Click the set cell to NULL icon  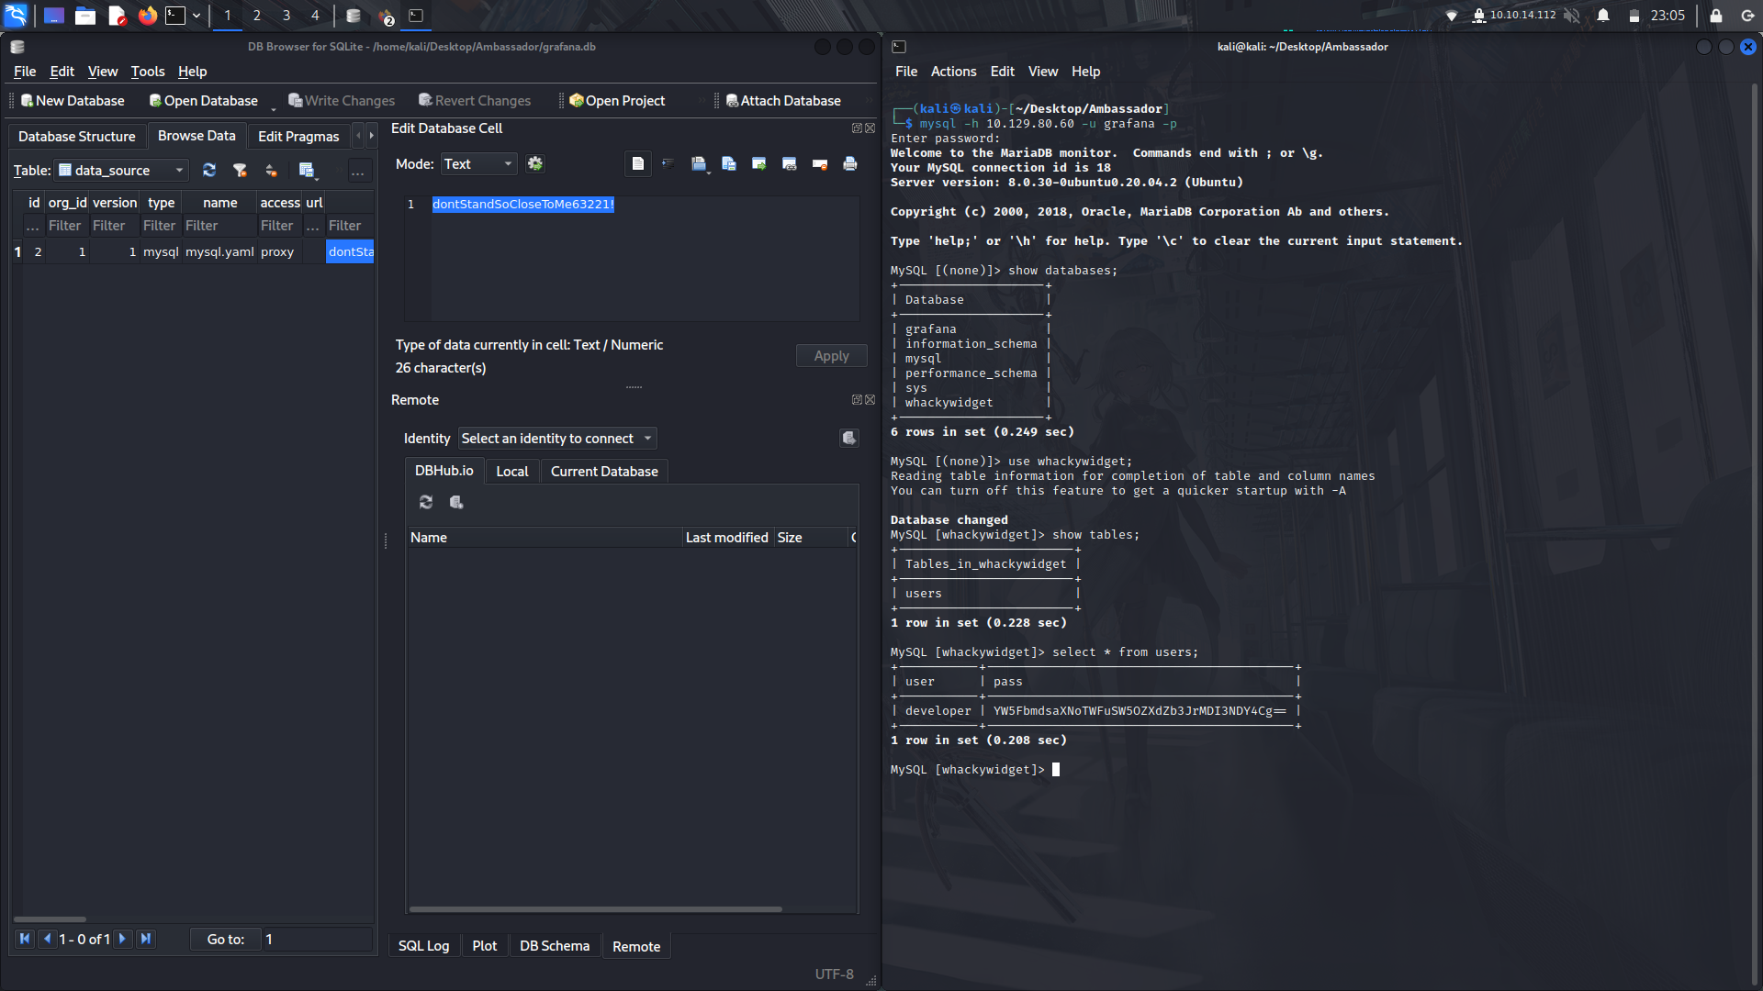pyautogui.click(x=819, y=163)
